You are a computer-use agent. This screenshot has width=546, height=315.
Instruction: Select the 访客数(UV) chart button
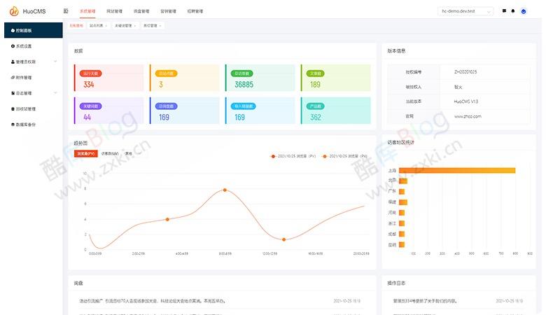[110, 153]
